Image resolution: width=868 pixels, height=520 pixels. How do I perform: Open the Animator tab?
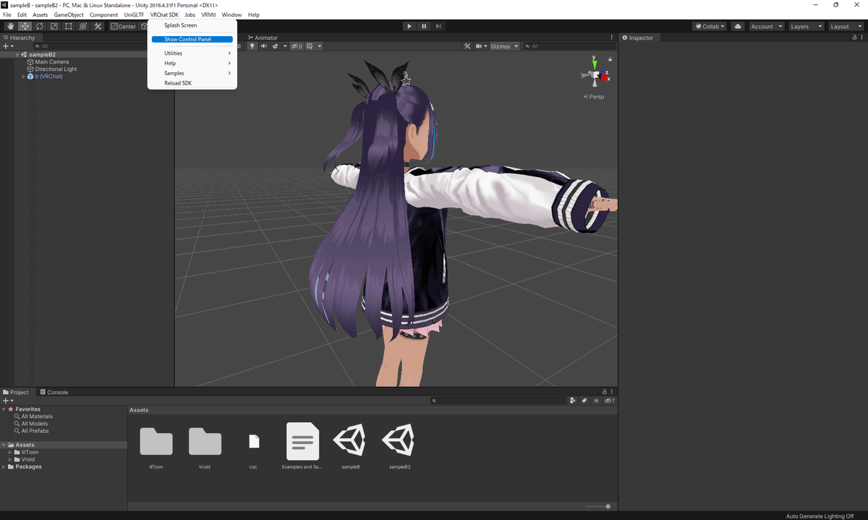pos(263,38)
